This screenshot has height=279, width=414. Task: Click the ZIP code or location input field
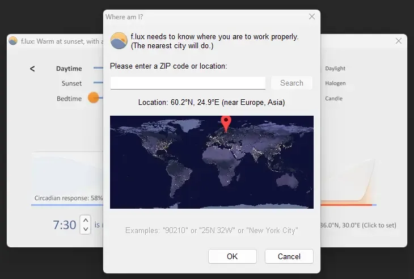(x=188, y=83)
